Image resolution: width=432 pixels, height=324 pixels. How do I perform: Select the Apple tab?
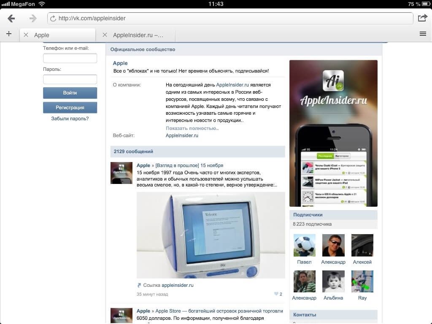[x=59, y=35]
